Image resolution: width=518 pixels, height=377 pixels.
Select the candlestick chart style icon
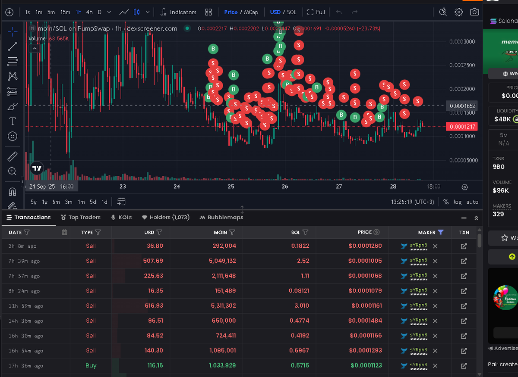pyautogui.click(x=137, y=12)
